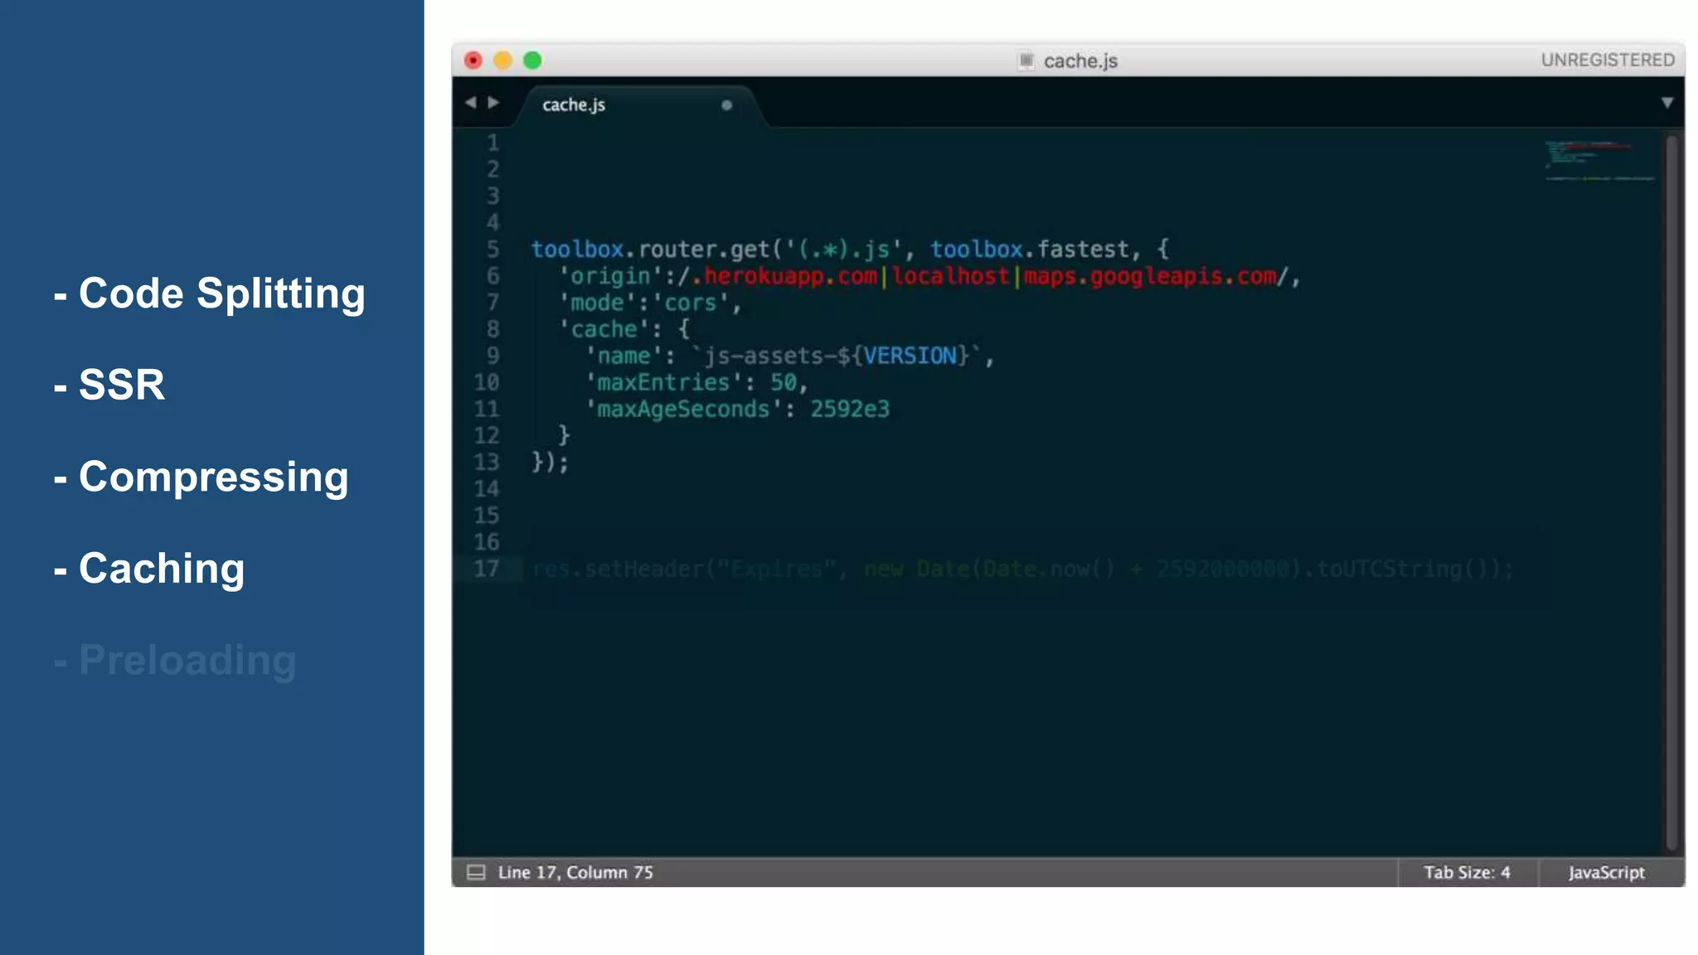This screenshot has width=1698, height=955.
Task: Click the 2592e3 value on line 11
Action: tap(850, 409)
